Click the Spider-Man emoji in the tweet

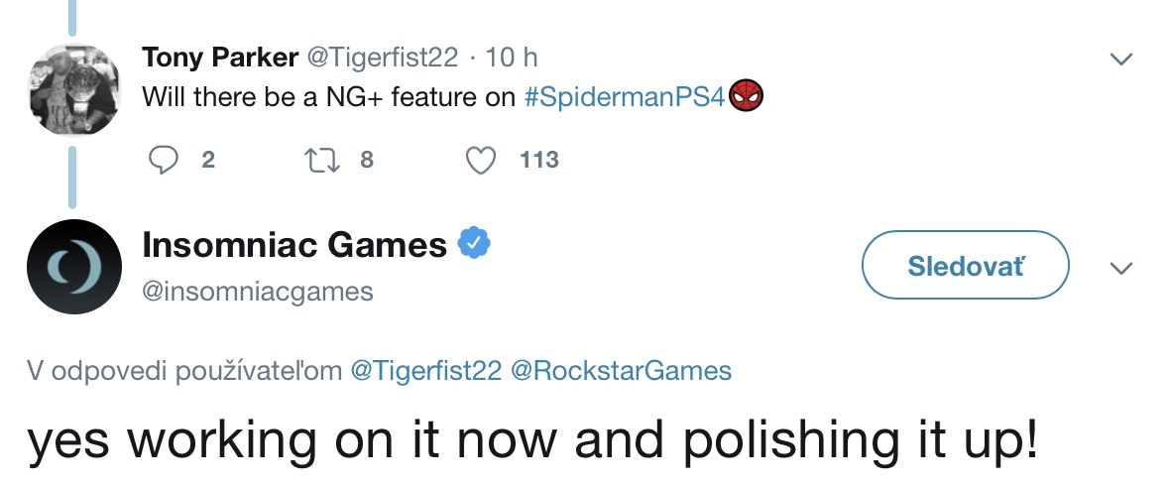746,97
